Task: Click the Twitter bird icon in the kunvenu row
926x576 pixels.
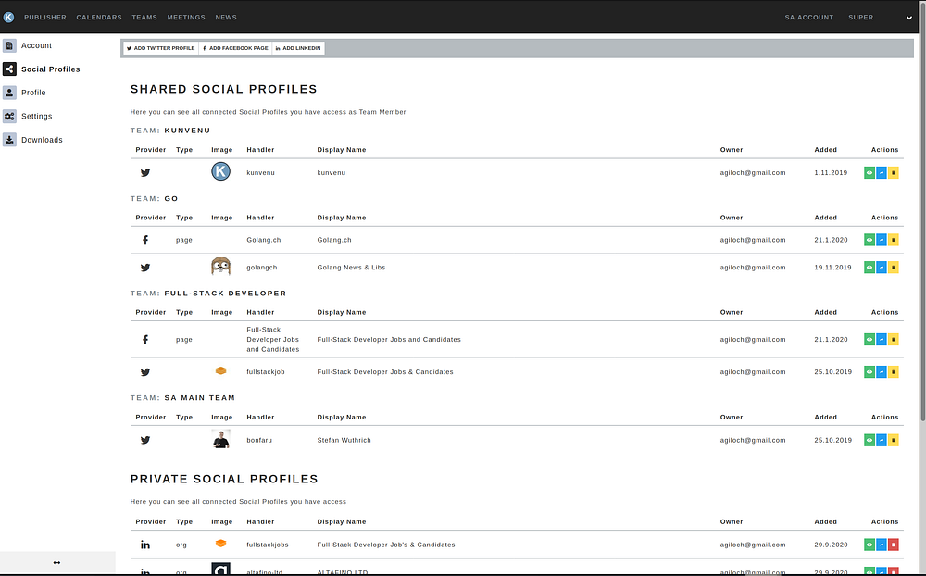Action: pos(145,173)
